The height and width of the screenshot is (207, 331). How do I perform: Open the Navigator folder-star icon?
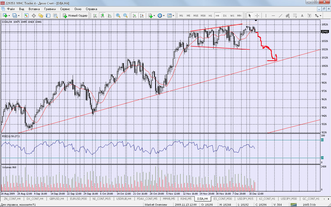41,16
